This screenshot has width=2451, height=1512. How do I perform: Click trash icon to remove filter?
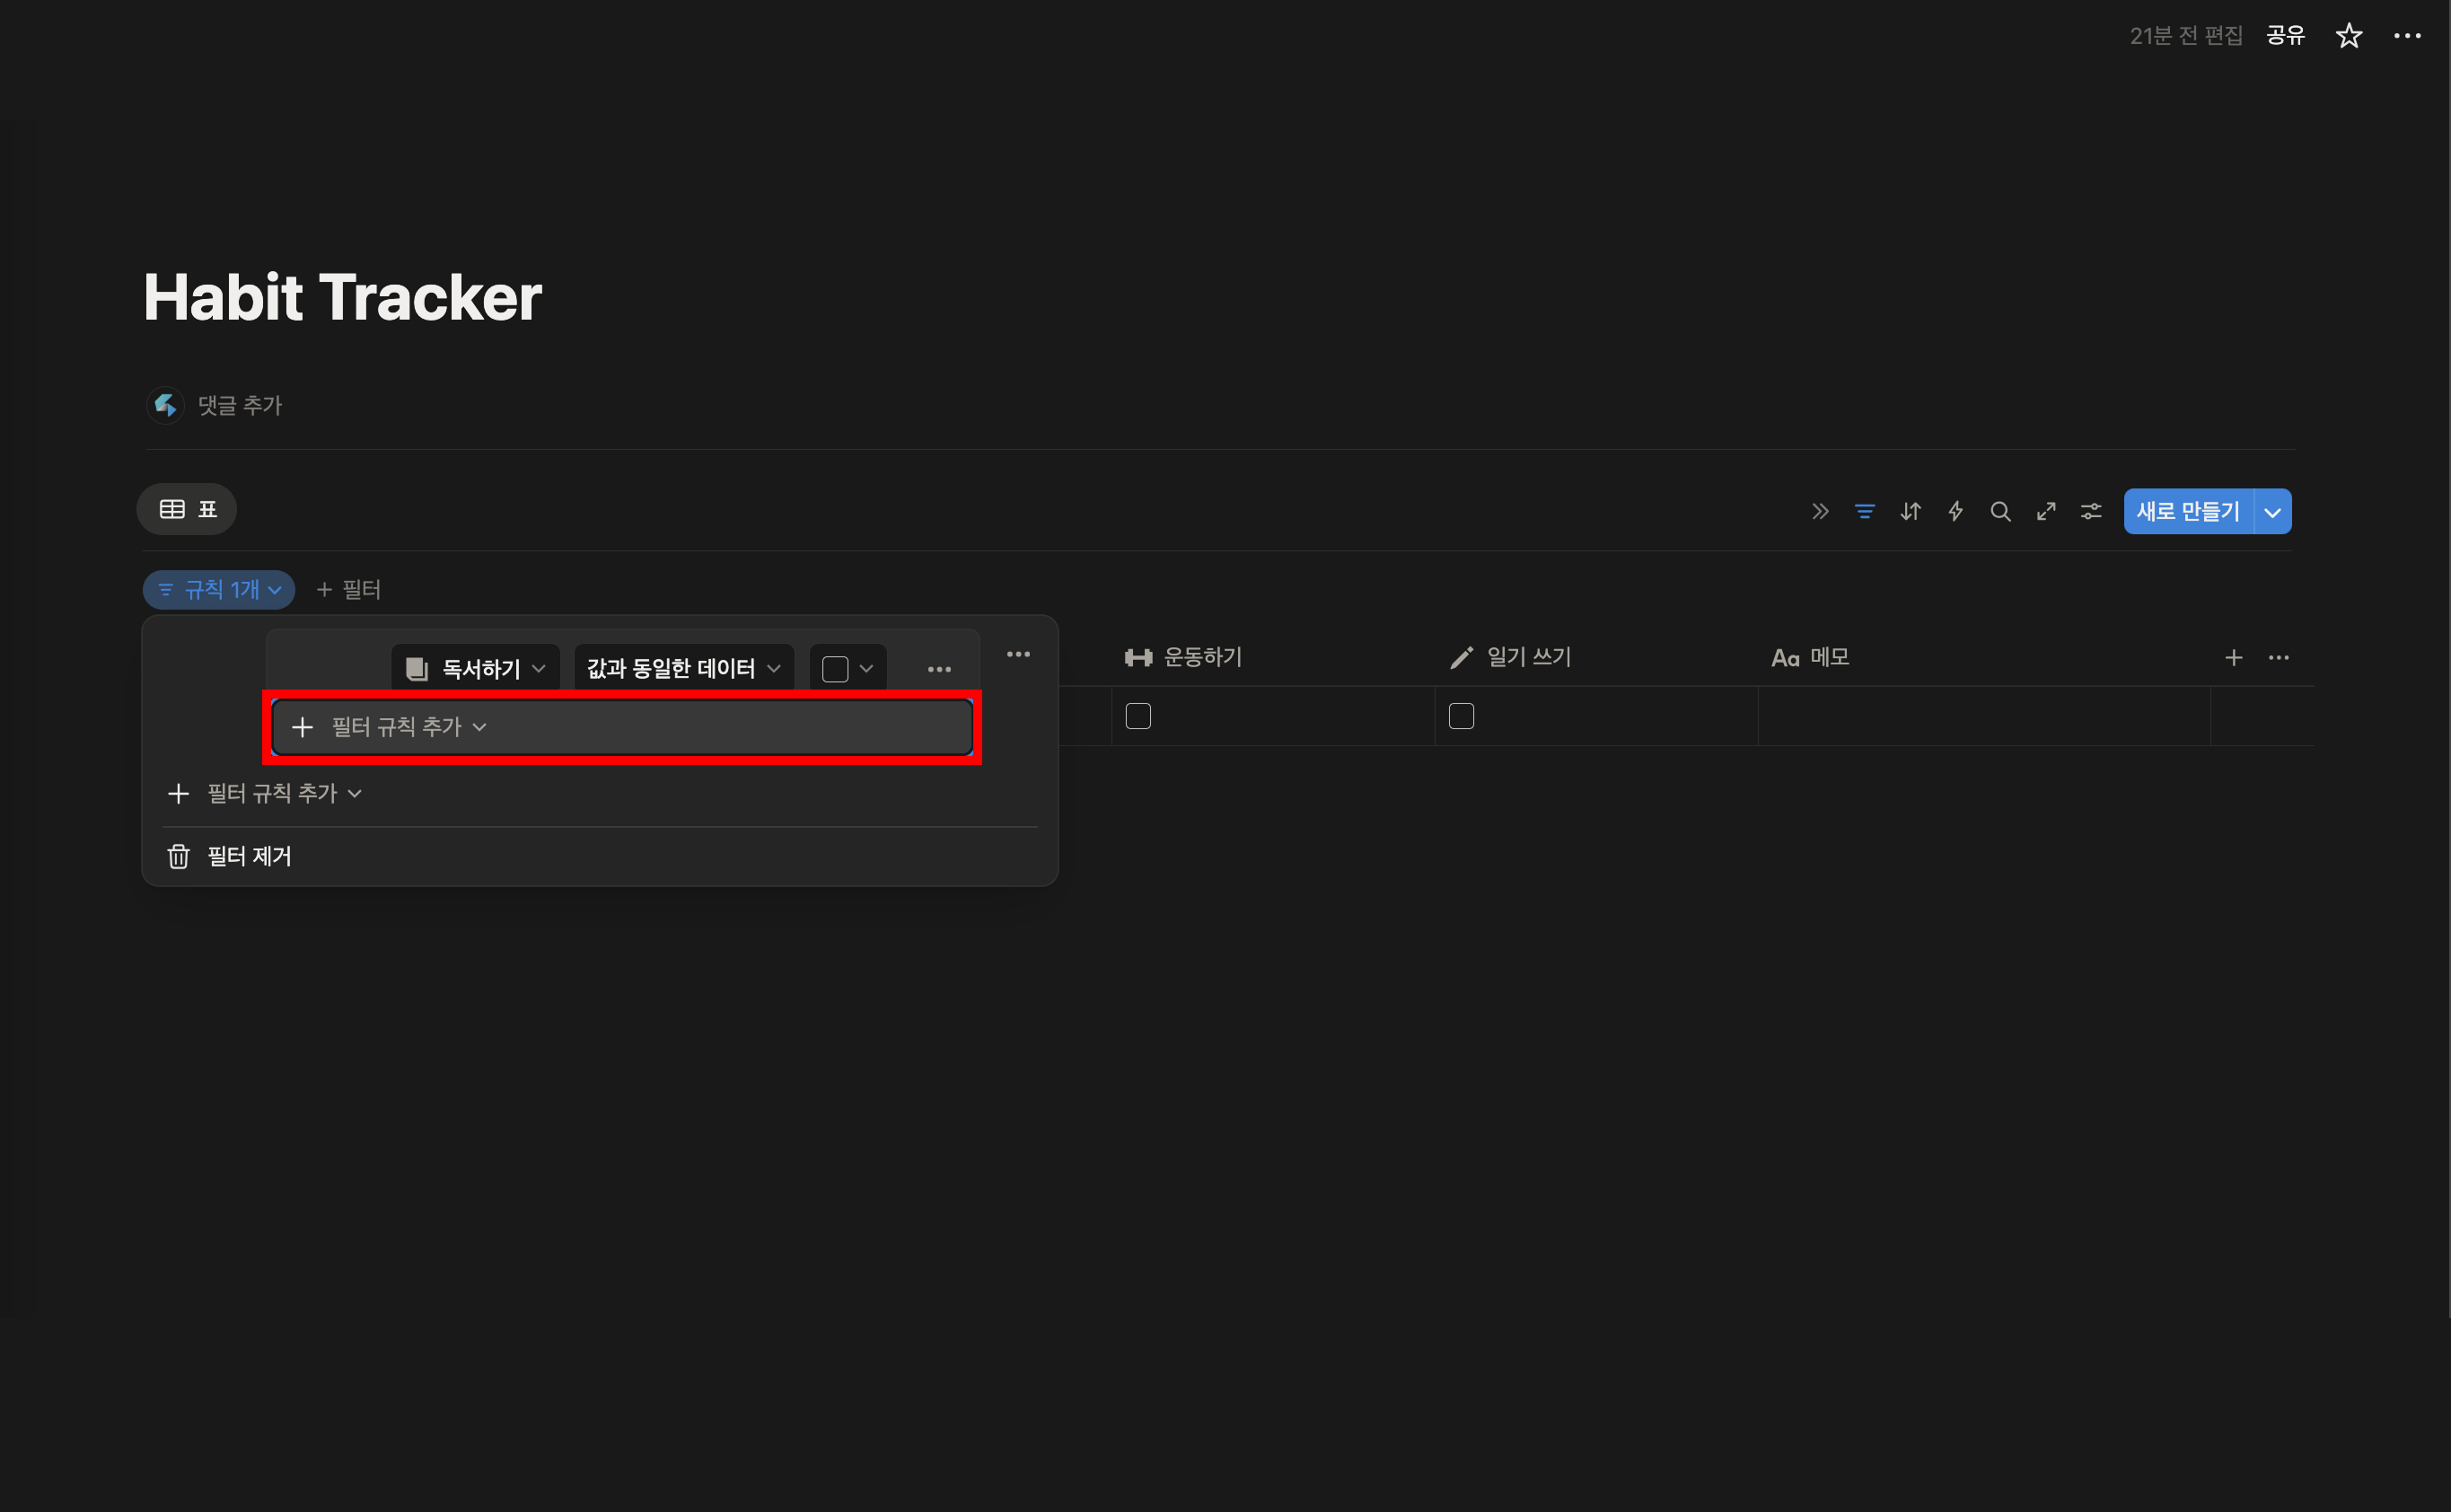(179, 856)
